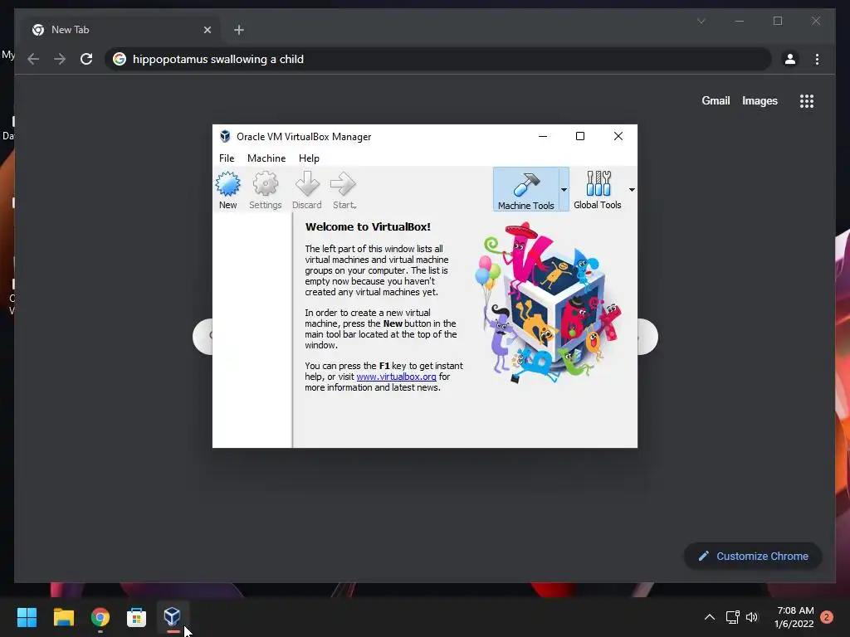Expand the Global Tools dropdown arrow
The height and width of the screenshot is (637, 850).
pos(632,190)
